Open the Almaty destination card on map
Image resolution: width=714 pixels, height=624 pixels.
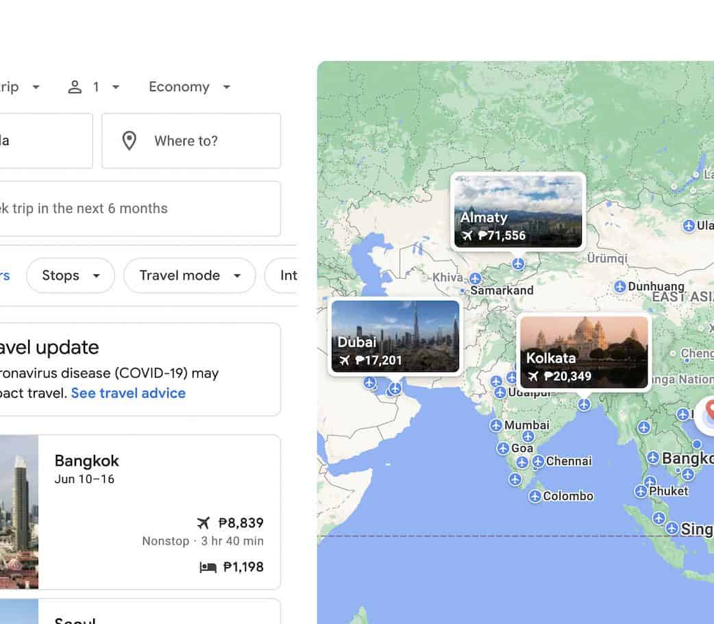pos(518,211)
